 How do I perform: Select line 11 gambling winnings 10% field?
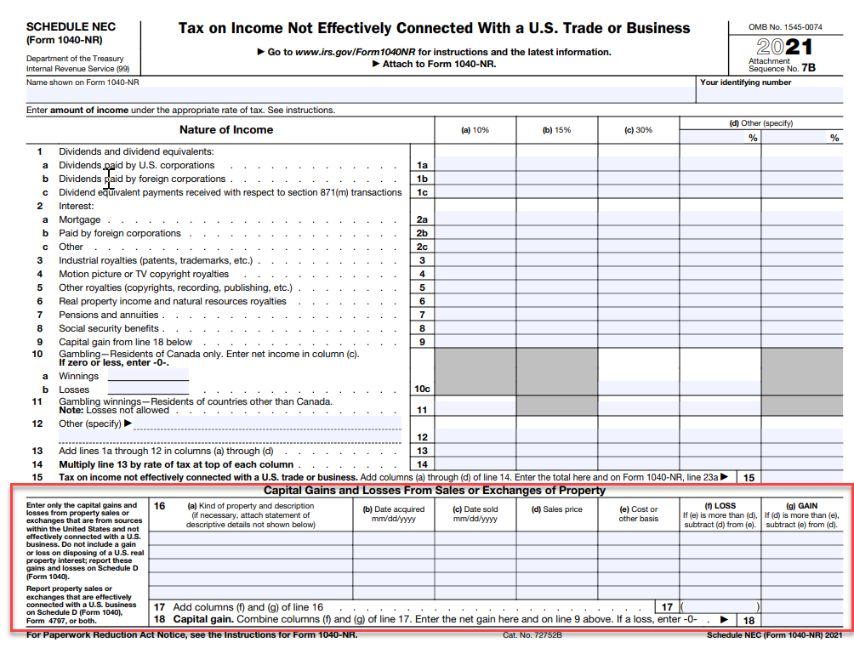[475, 408]
